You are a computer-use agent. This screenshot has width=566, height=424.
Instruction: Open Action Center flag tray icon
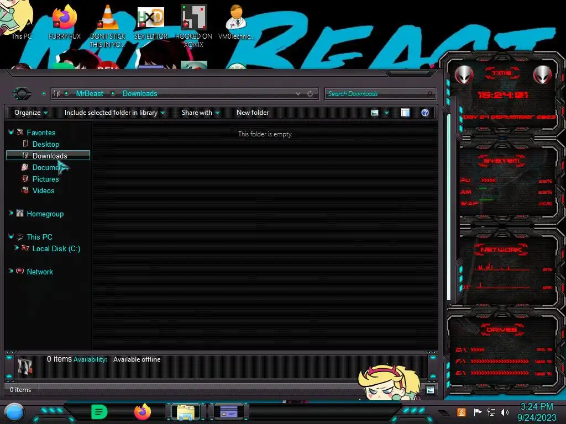tap(478, 412)
